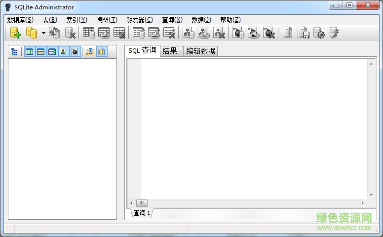The image size is (383, 237).
Task: Click the delete index icon
Action: point(169,33)
